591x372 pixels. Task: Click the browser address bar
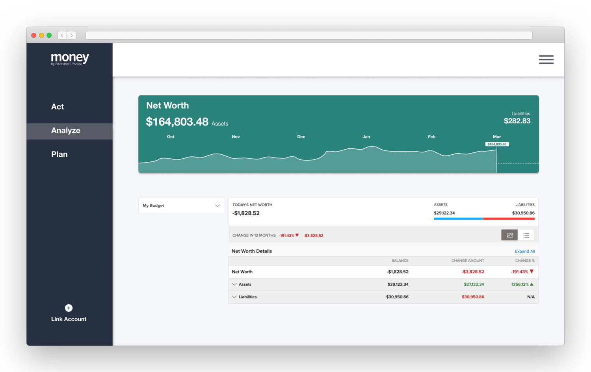[x=309, y=35]
